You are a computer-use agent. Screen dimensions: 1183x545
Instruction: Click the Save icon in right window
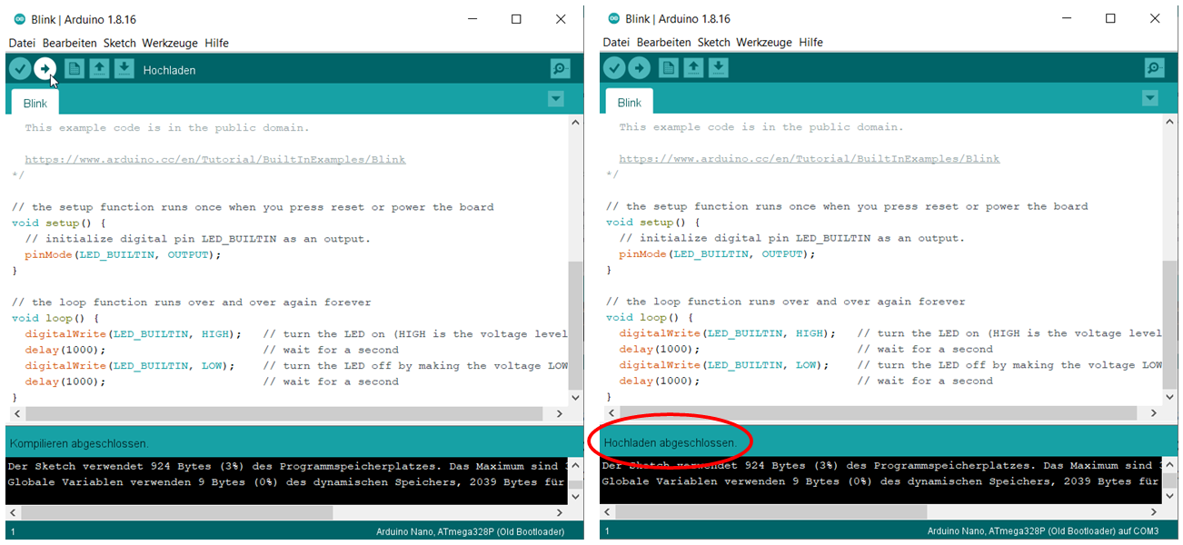[718, 67]
